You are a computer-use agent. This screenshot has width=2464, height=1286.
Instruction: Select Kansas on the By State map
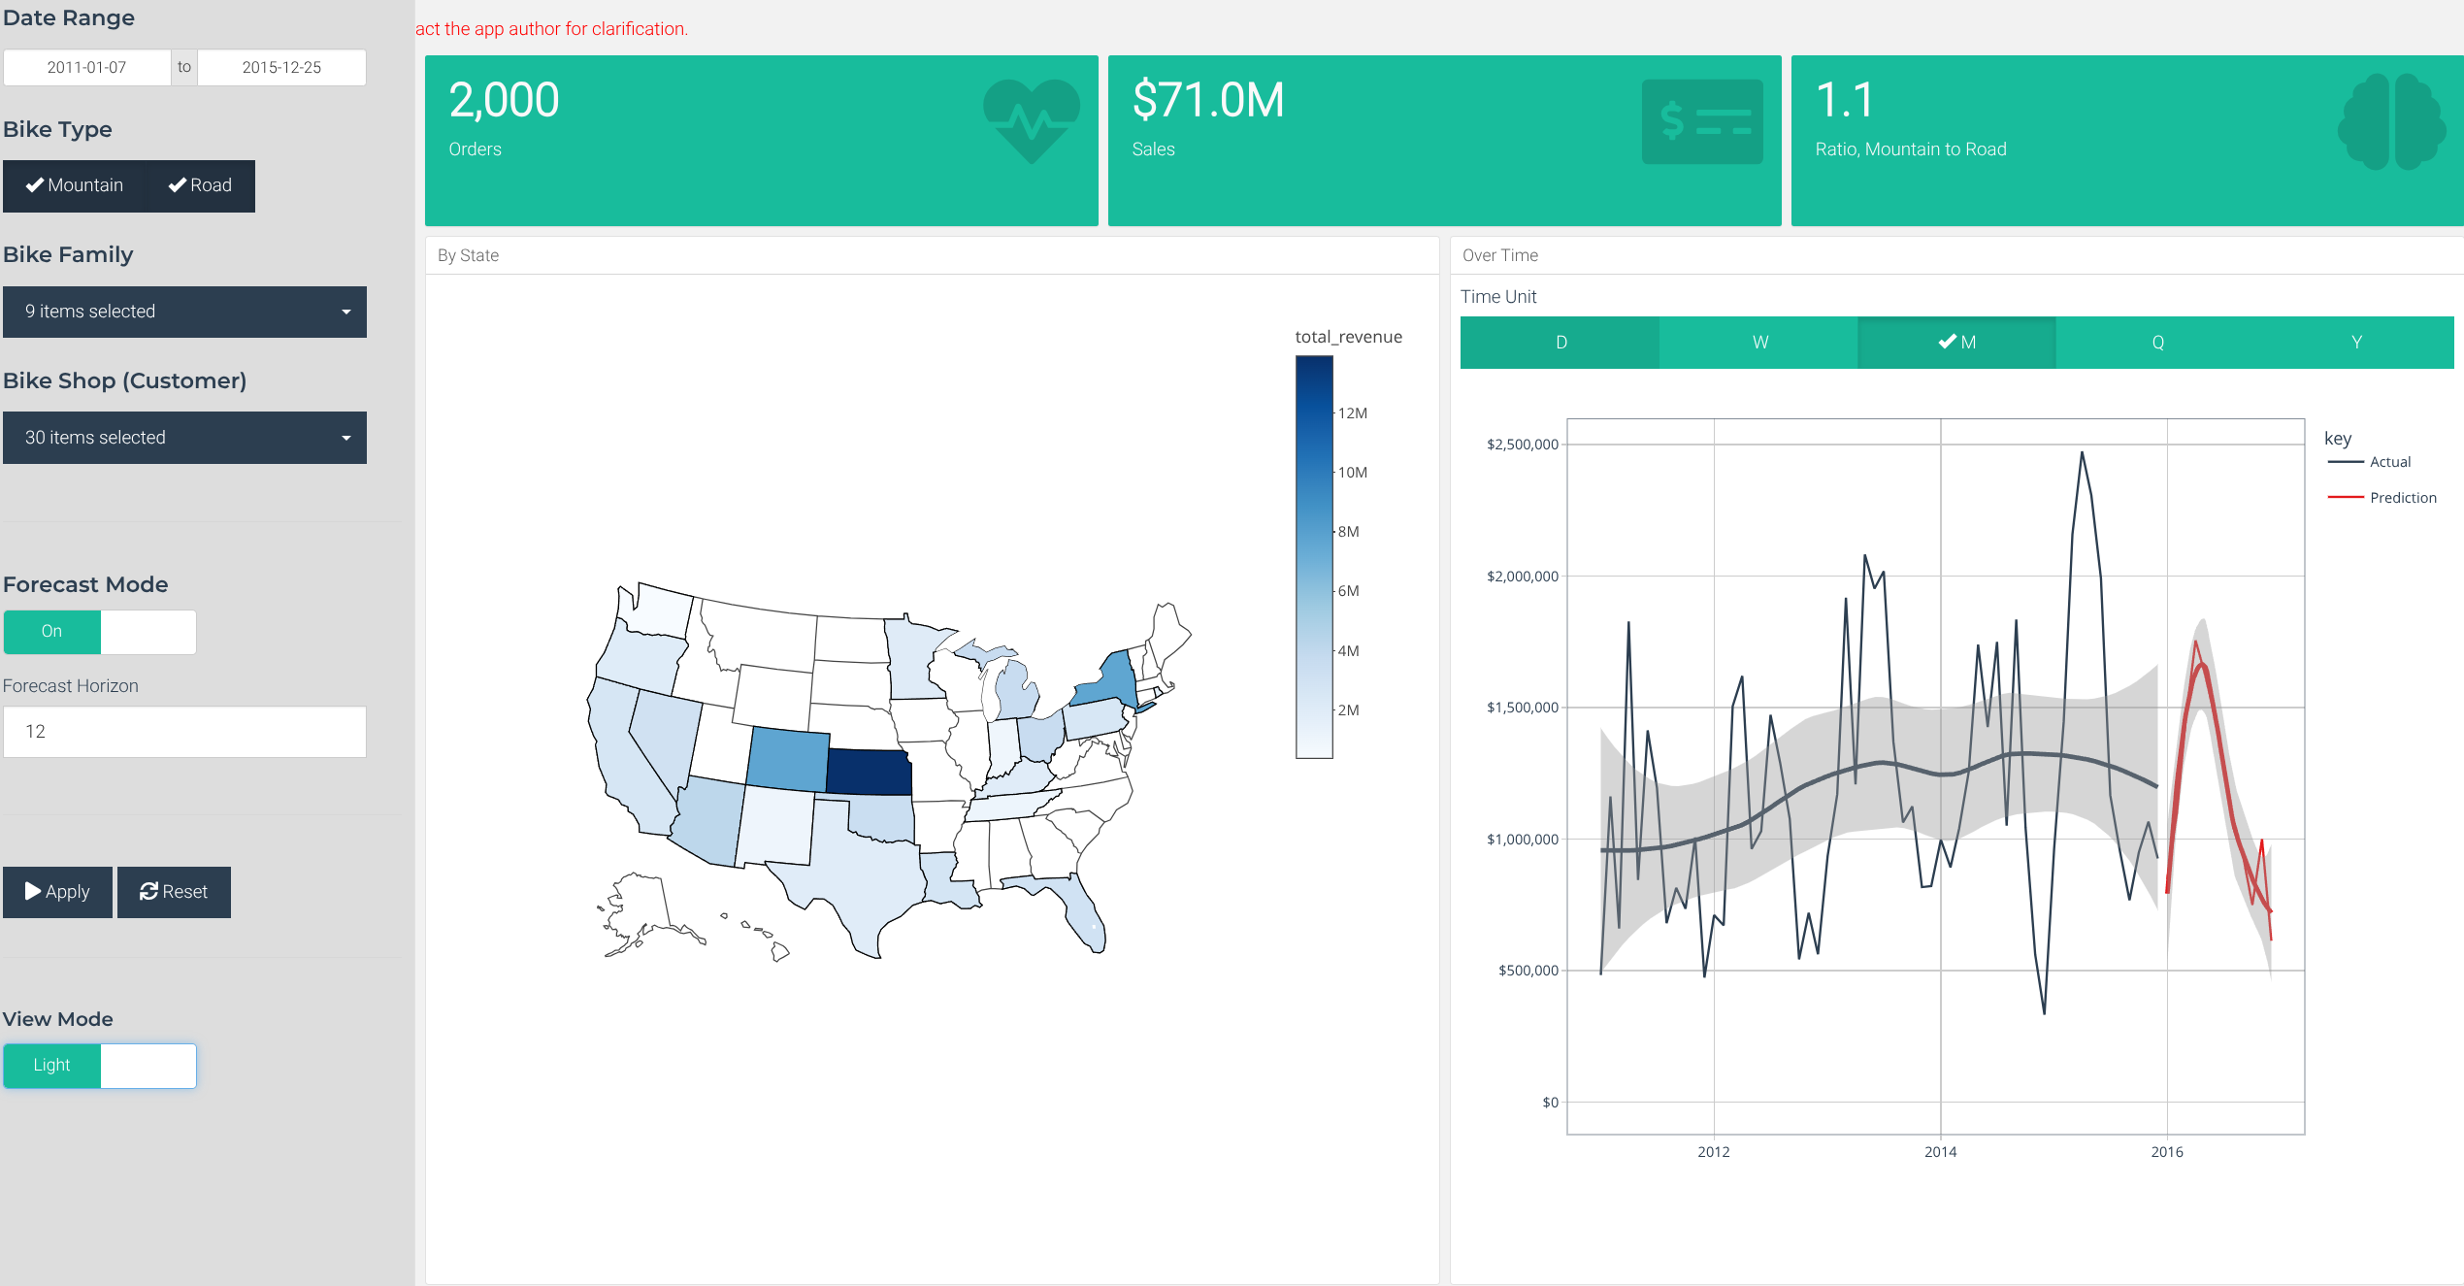coord(867,770)
